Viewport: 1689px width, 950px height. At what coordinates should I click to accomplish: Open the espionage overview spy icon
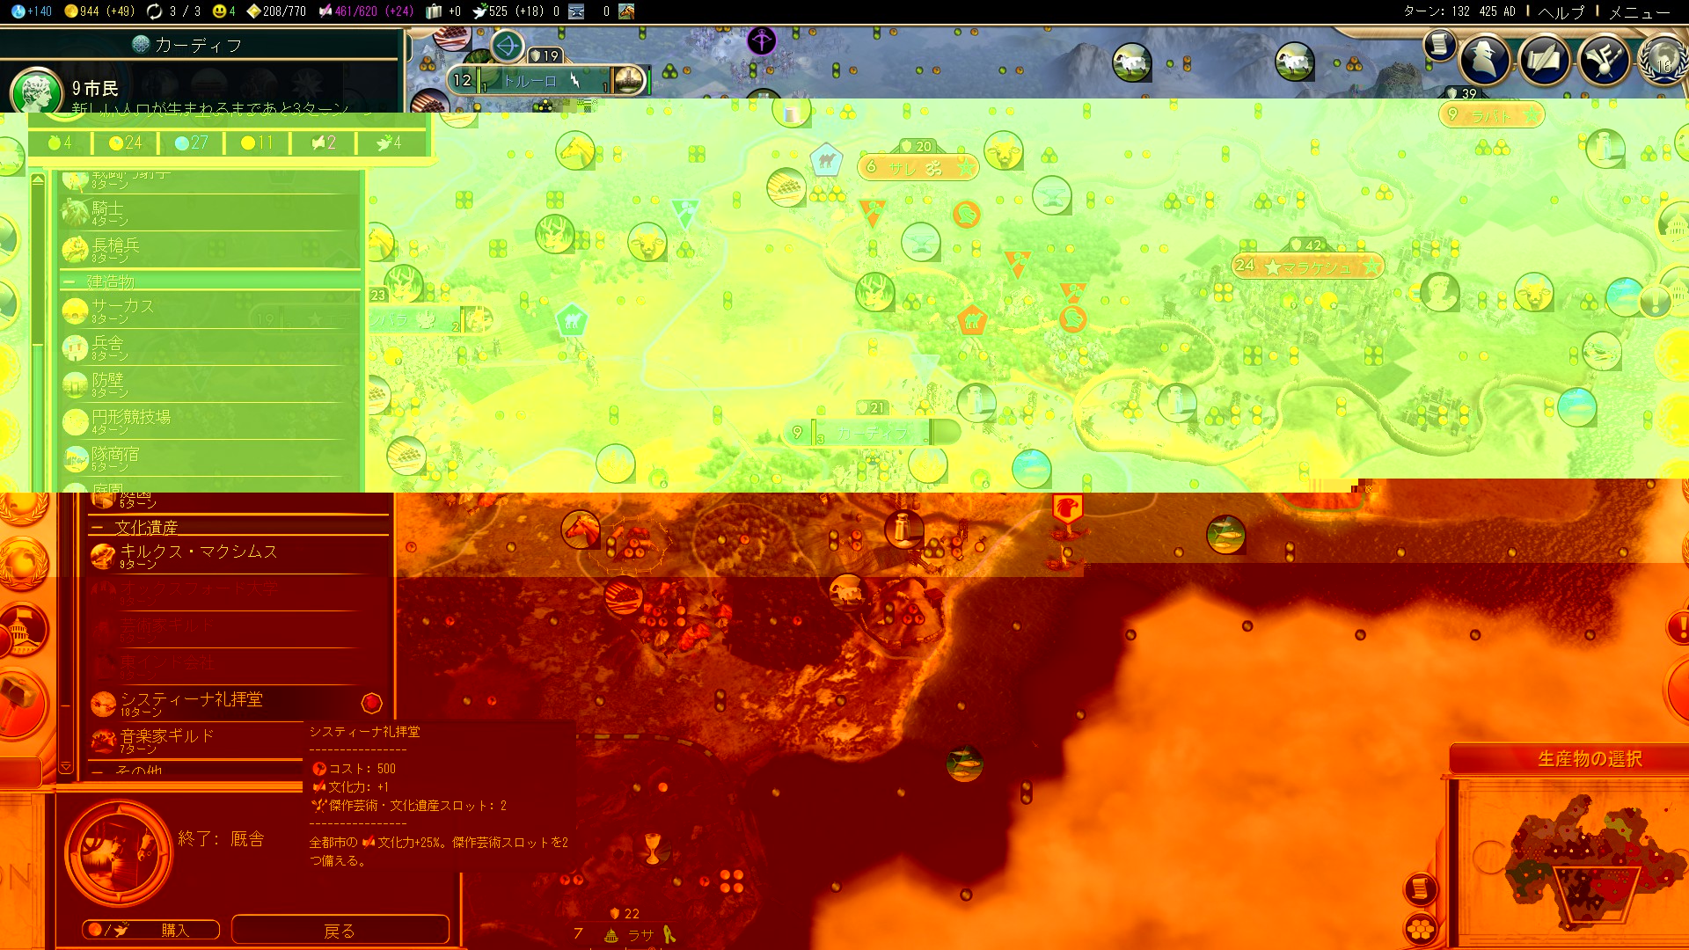1485,59
